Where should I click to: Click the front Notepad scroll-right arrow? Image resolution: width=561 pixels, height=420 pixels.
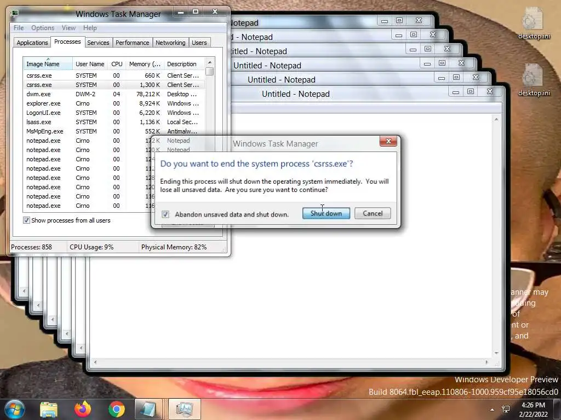[x=486, y=362]
